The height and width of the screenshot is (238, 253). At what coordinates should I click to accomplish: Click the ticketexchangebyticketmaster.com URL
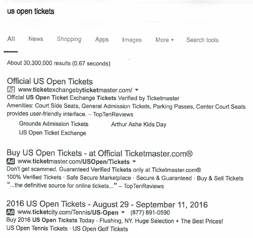75,90
